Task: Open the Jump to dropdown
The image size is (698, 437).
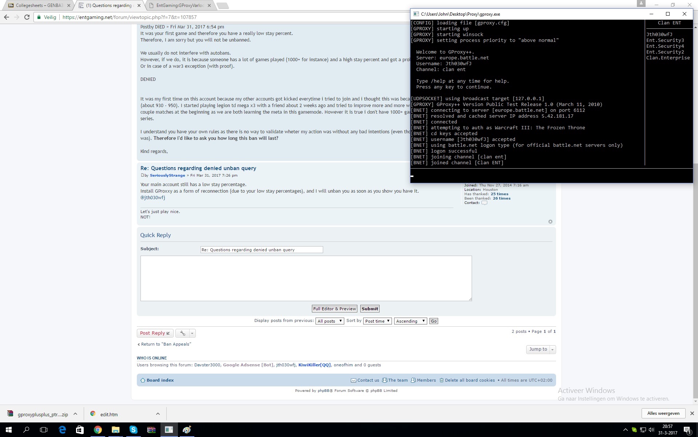Action: click(x=541, y=350)
